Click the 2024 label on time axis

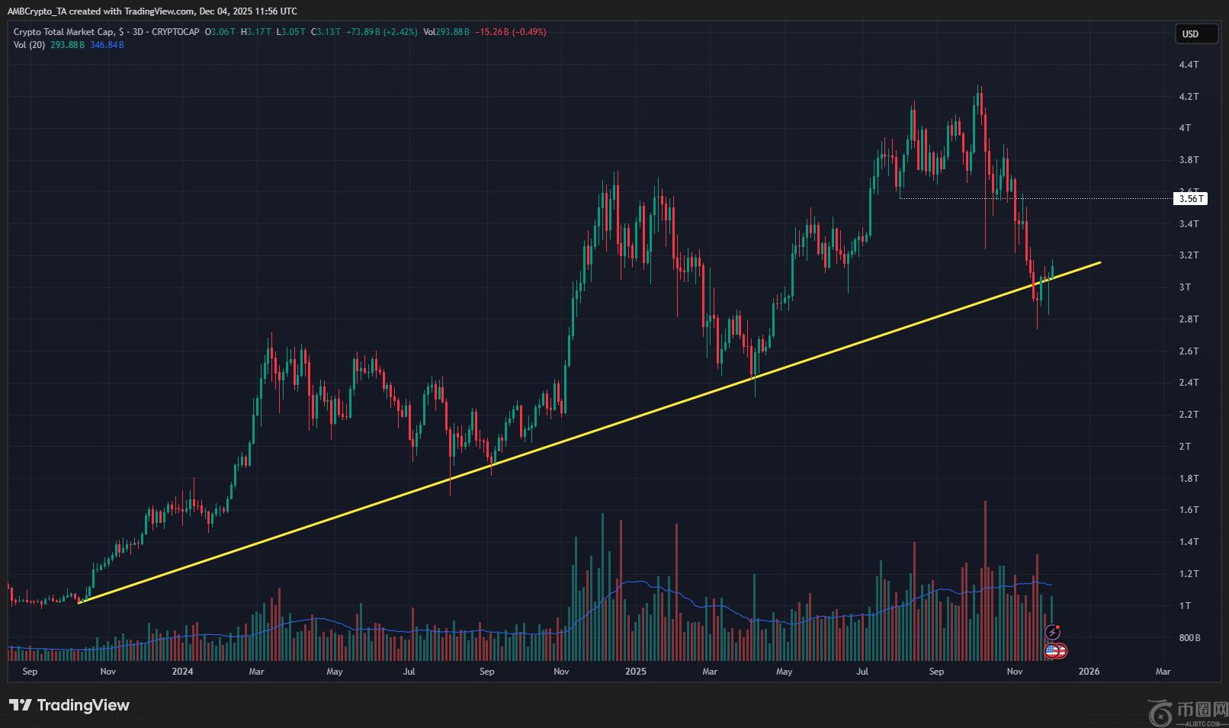pos(182,672)
